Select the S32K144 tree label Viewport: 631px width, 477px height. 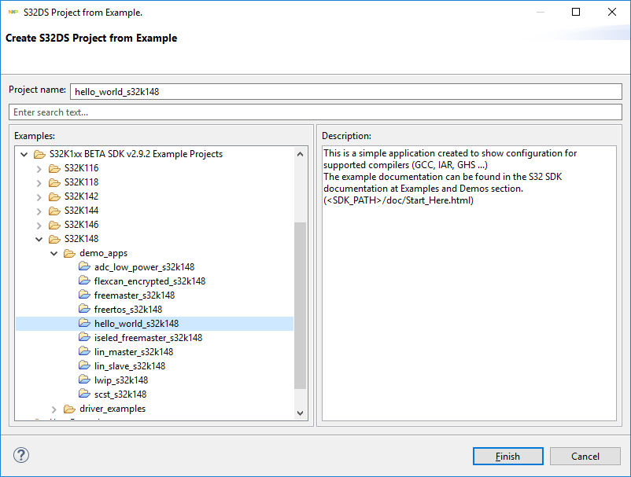coord(81,211)
